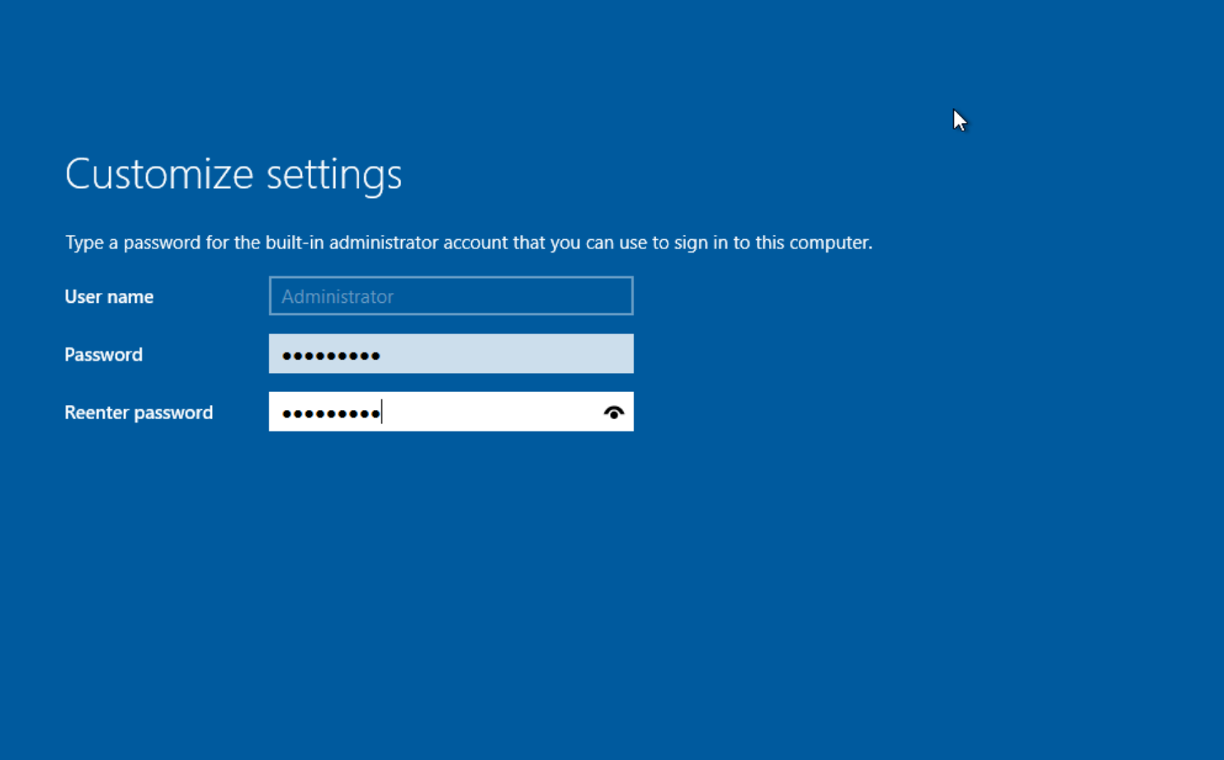Click the word 'Customize' in the title

point(158,174)
